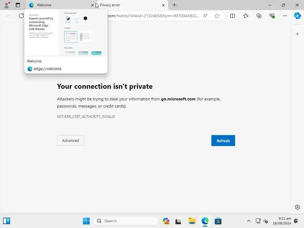
Task: Expand the system tray hidden icons chevron
Action: coord(249,221)
